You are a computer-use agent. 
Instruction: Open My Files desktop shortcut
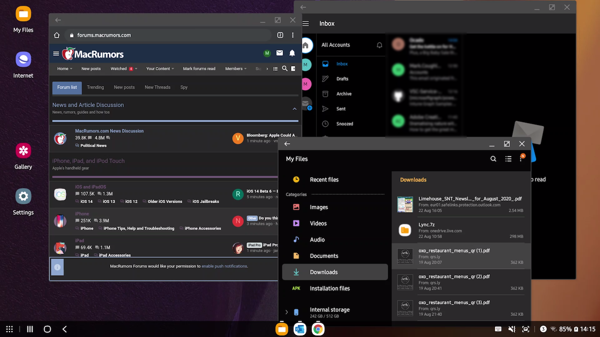pos(23,20)
